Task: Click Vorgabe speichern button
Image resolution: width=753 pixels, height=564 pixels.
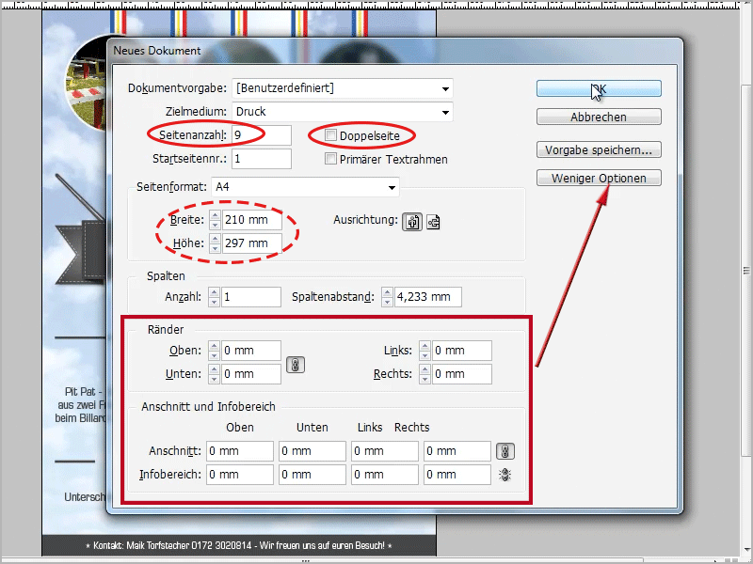Action: point(599,150)
